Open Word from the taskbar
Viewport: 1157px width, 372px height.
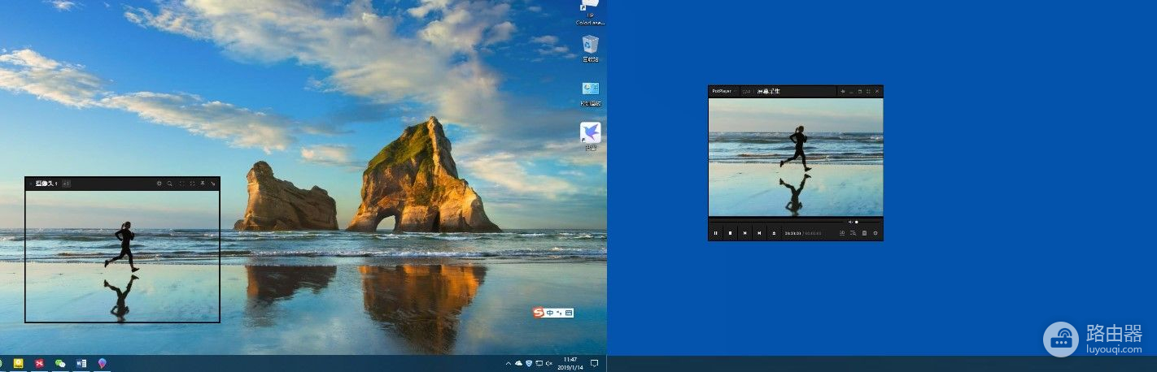81,363
